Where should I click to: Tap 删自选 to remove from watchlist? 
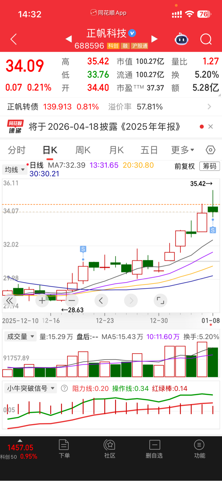tap(154, 449)
